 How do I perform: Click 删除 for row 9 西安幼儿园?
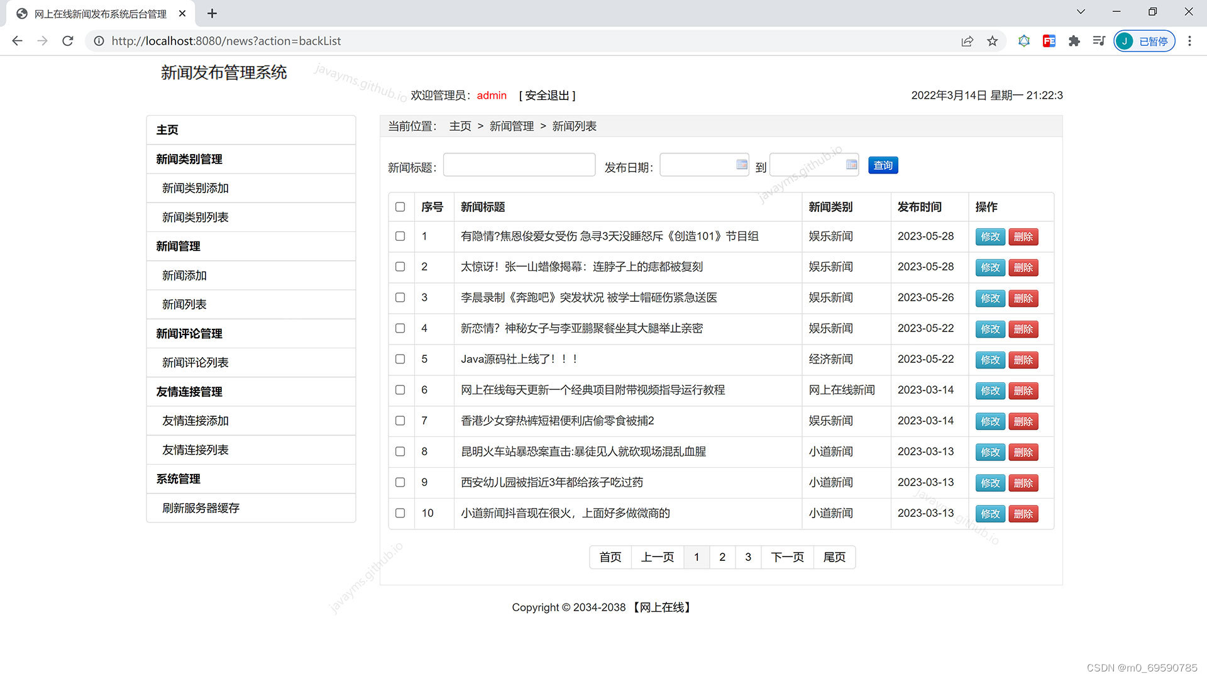pyautogui.click(x=1023, y=483)
